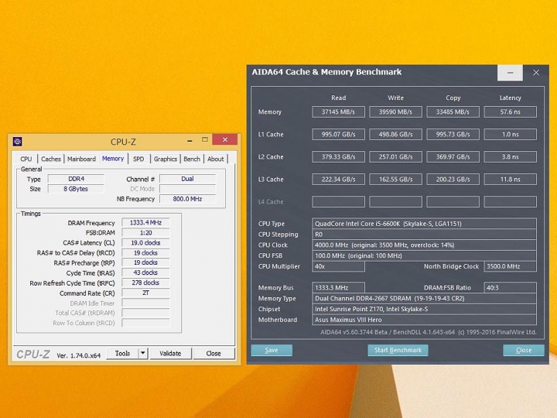Minimize the AIDA64 benchmark window
The width and height of the screenshot is (557, 418).
coord(510,73)
